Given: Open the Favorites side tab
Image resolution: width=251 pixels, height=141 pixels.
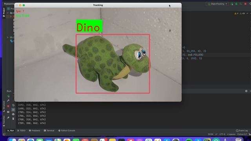Looking at the screenshot, I should click(x=4, y=121).
